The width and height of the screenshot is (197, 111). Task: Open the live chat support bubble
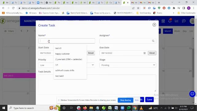pyautogui.click(x=192, y=94)
